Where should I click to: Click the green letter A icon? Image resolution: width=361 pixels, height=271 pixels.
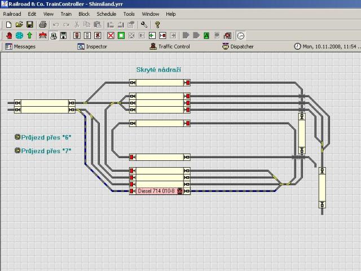click(x=206, y=36)
